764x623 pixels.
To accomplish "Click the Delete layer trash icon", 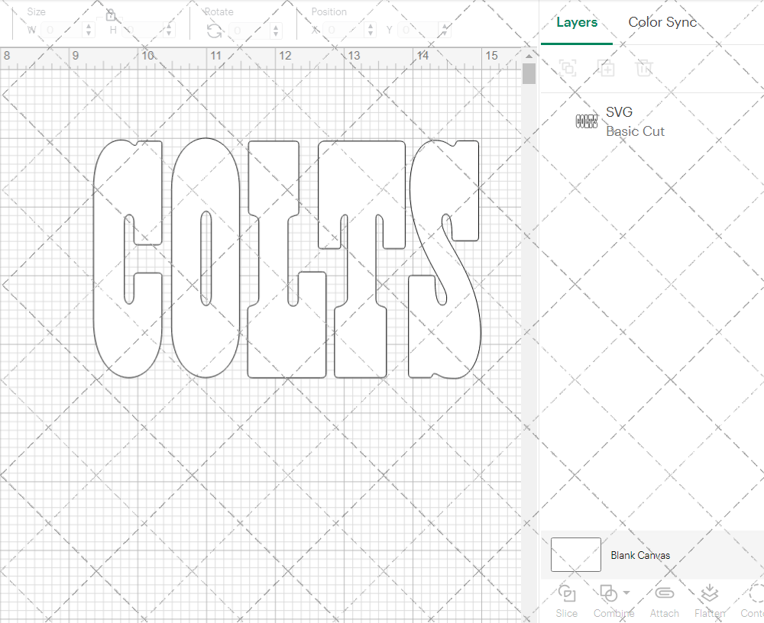I will [643, 68].
